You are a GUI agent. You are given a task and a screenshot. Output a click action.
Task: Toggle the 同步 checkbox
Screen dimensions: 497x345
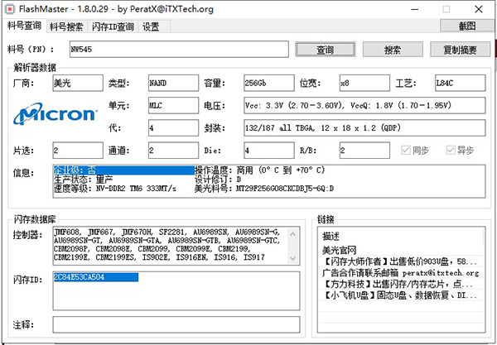(x=415, y=150)
